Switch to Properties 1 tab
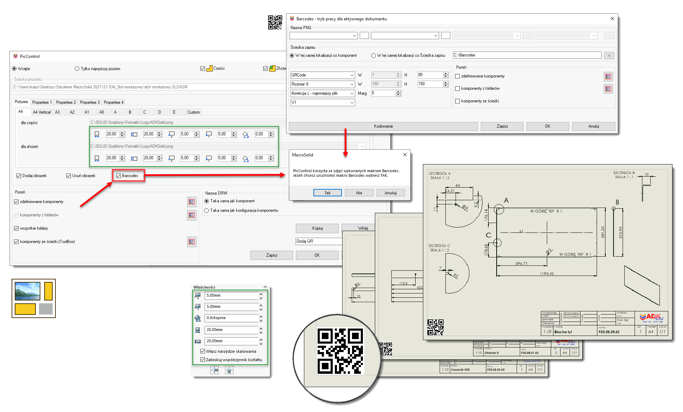 point(42,102)
